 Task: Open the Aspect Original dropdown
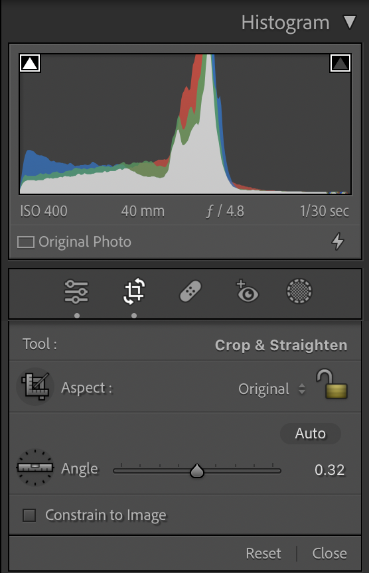[271, 389]
